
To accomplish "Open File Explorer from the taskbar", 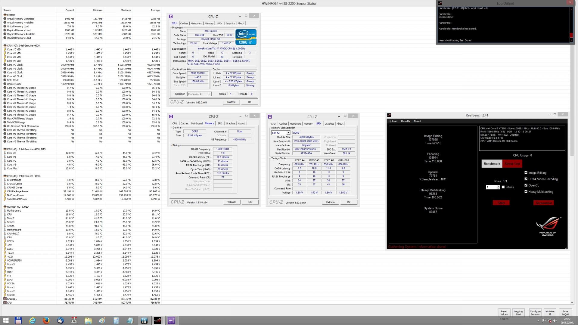I will coord(88,320).
